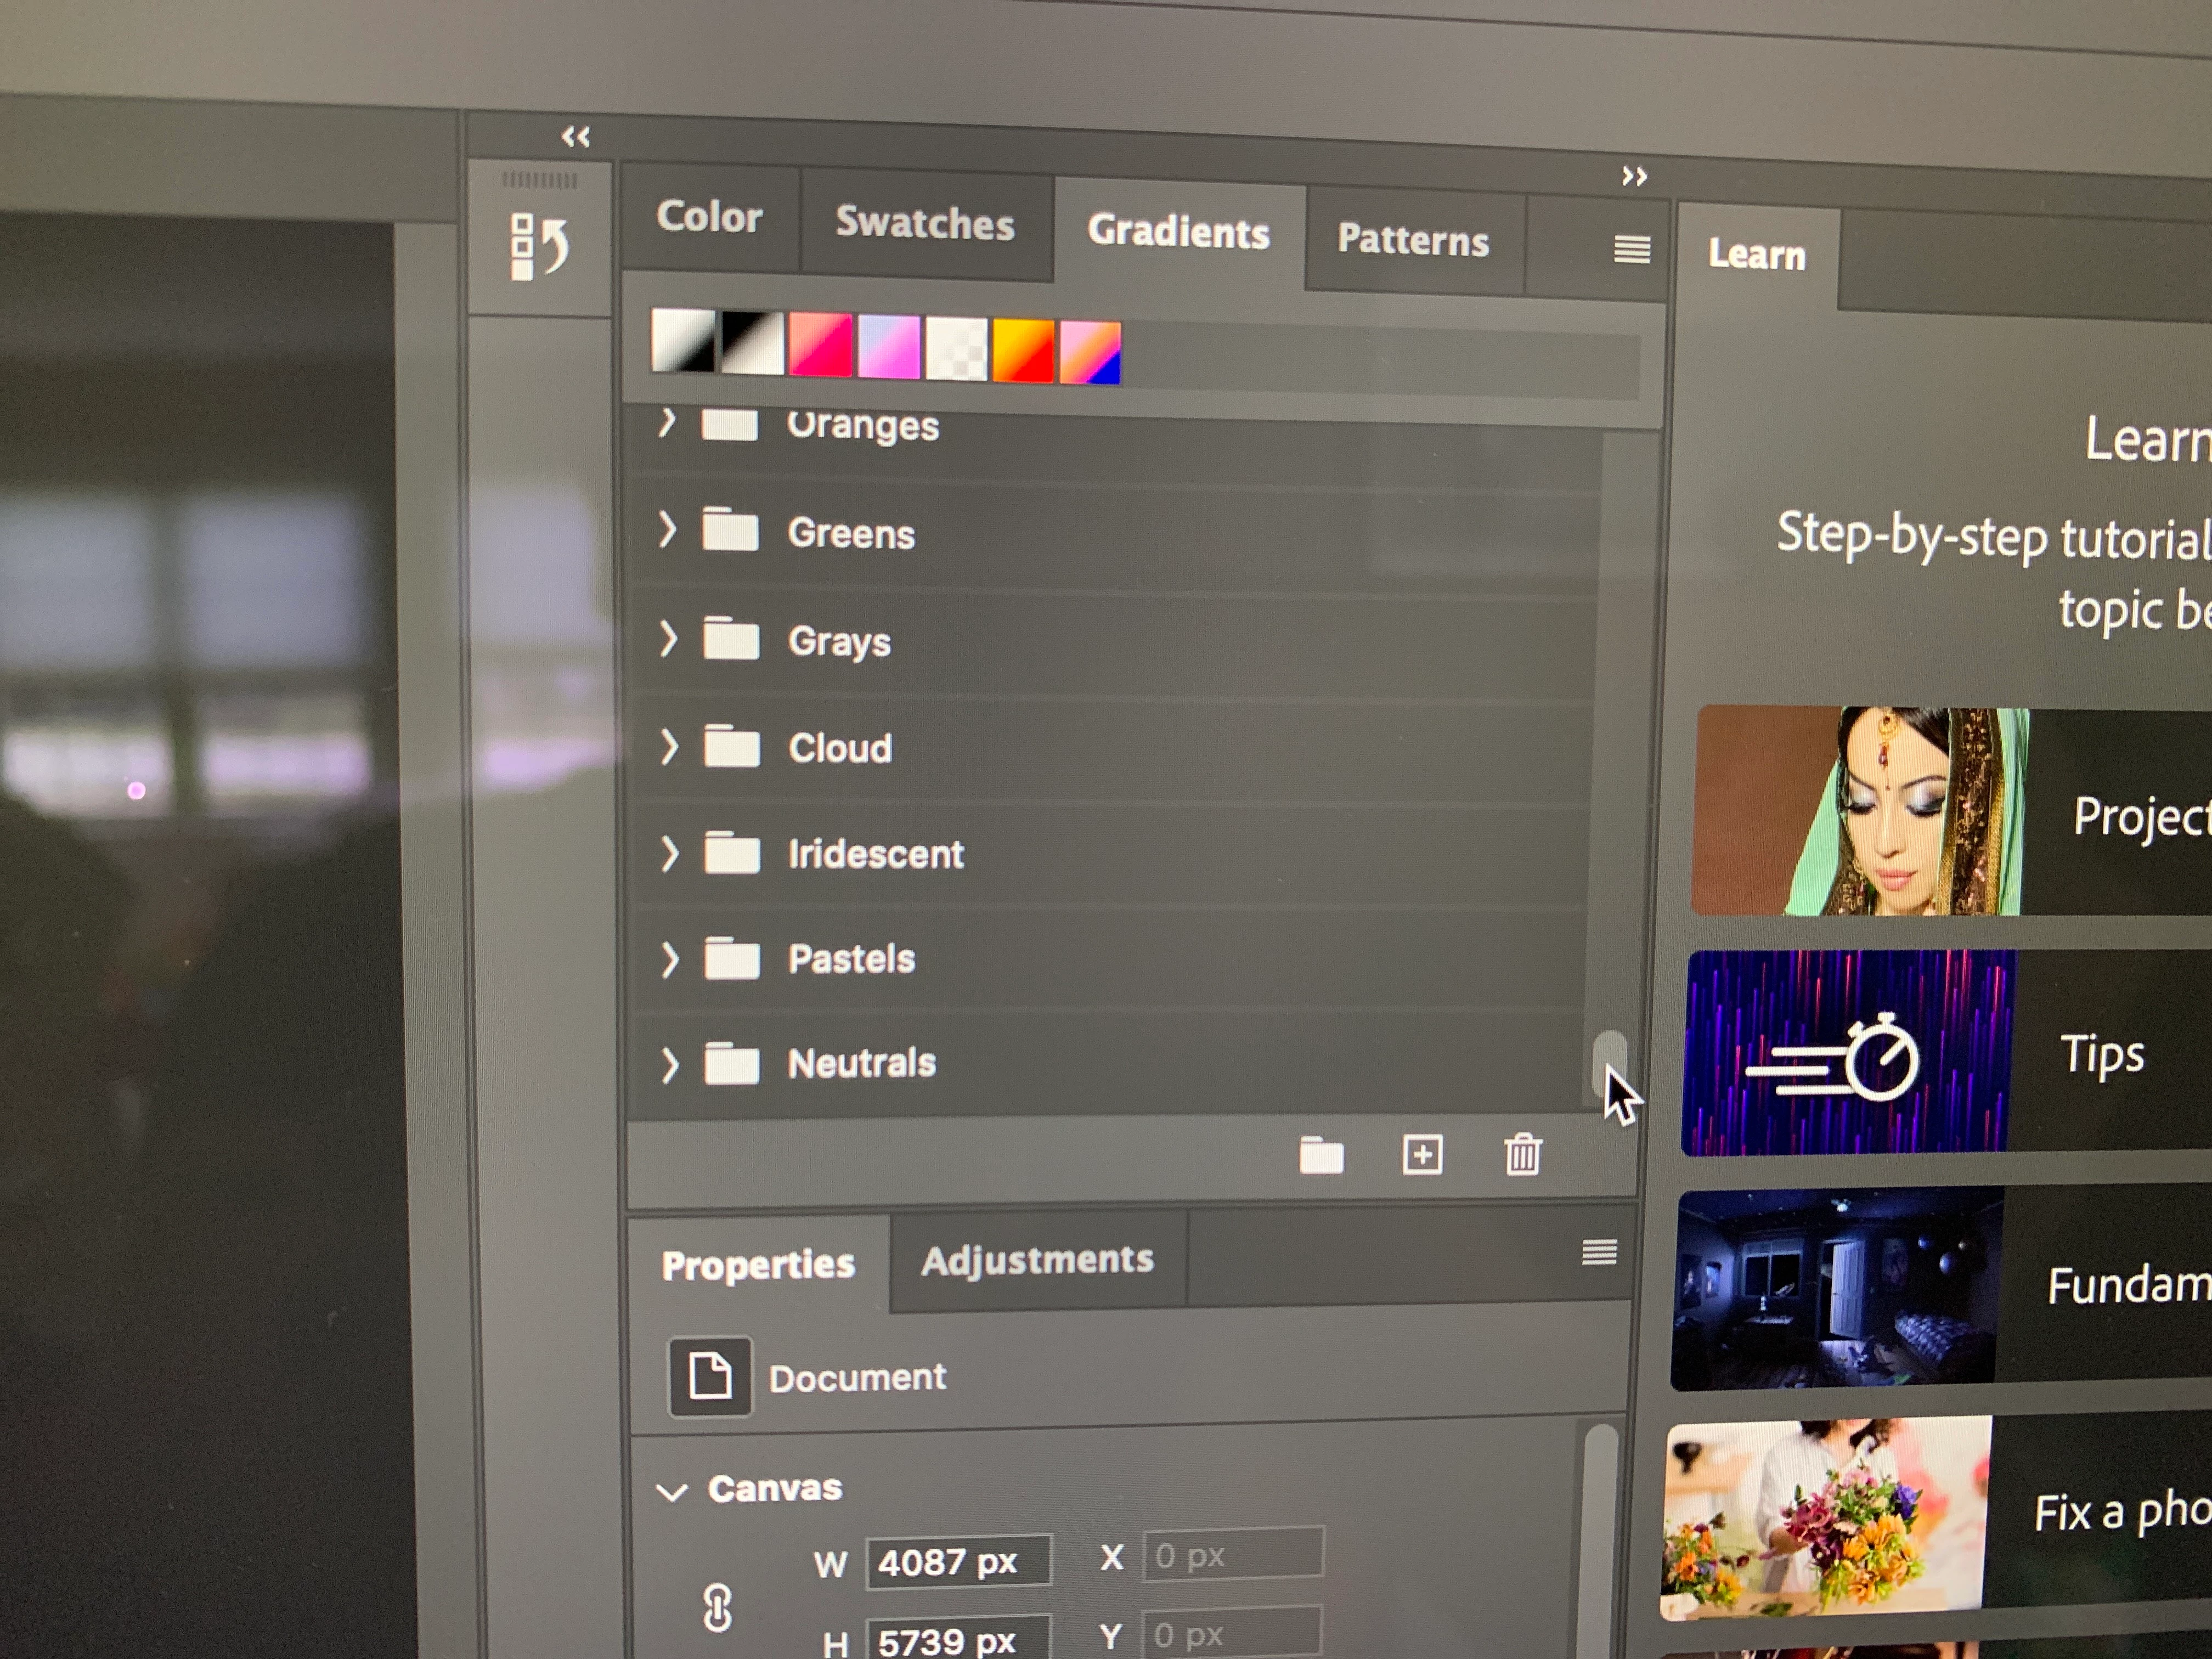This screenshot has height=1659, width=2212.
Task: Expand the panel dock with the left double arrows
Action: click(575, 137)
